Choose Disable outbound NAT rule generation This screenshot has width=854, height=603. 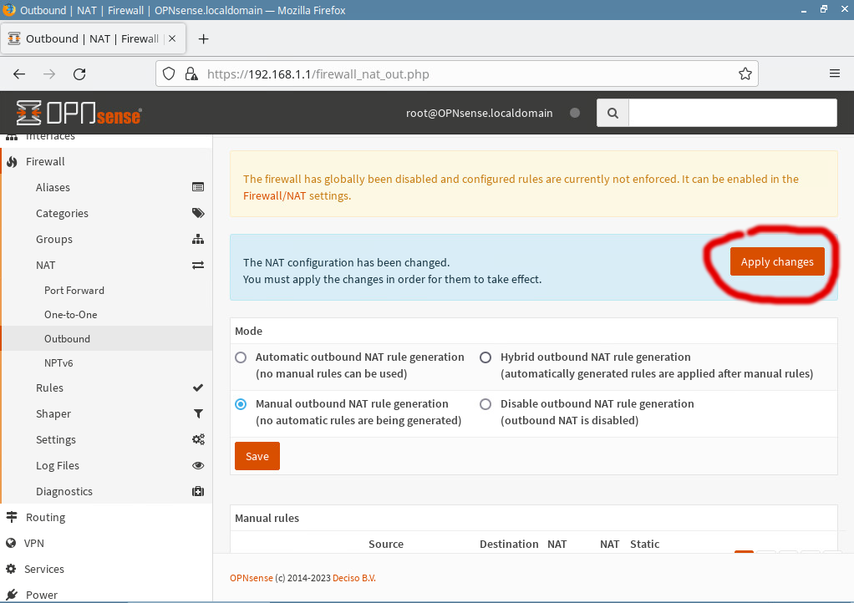[485, 404]
